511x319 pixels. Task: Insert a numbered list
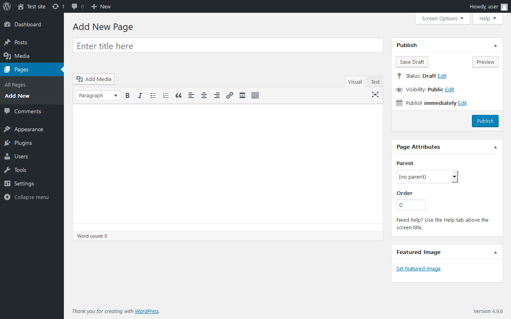click(166, 96)
